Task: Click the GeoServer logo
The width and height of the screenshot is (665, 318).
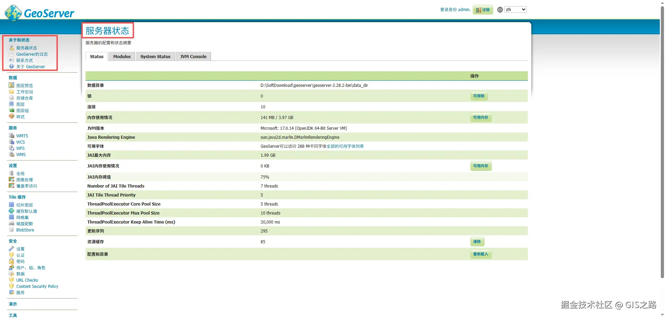Action: [x=39, y=13]
